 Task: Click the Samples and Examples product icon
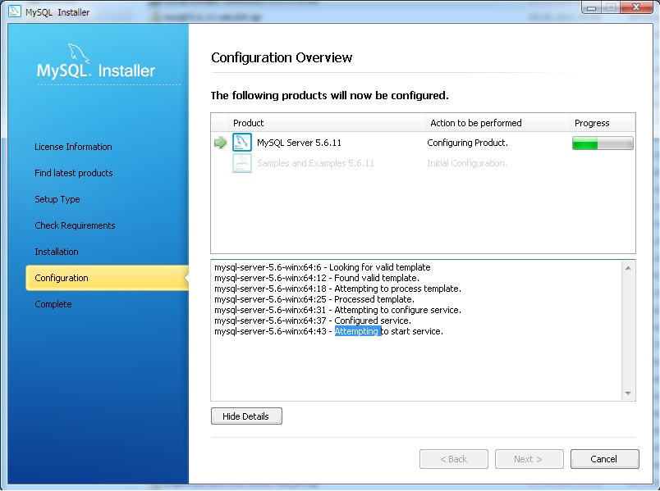[242, 163]
